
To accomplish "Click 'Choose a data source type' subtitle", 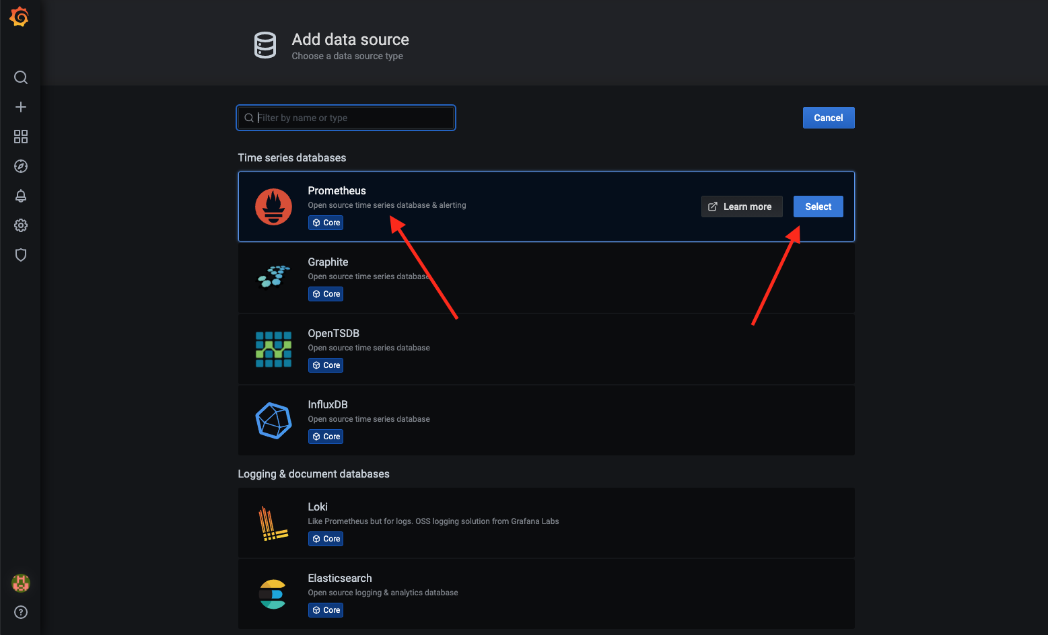I will (347, 56).
